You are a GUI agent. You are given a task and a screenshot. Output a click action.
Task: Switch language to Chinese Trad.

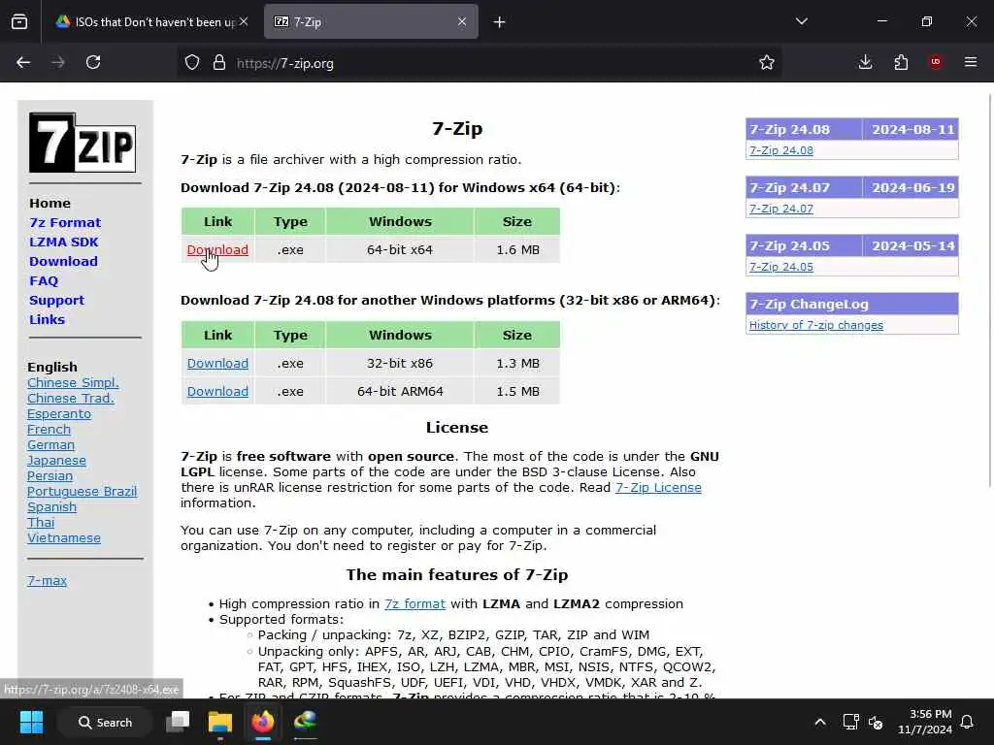point(70,399)
